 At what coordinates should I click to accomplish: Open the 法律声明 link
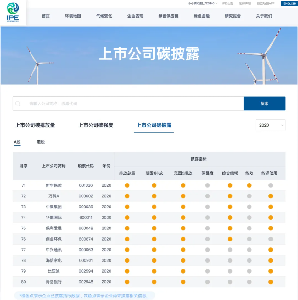tap(245, 3)
